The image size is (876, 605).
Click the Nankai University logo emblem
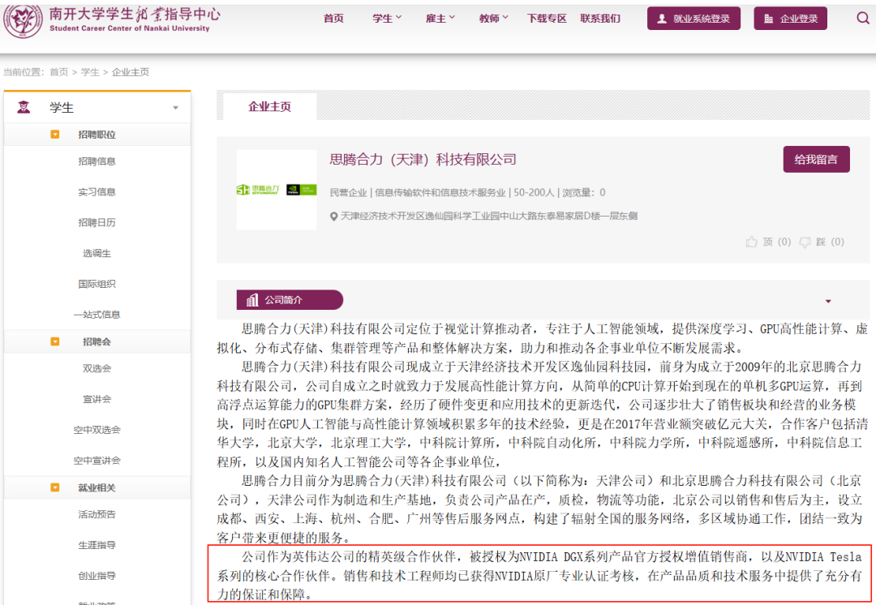[23, 18]
